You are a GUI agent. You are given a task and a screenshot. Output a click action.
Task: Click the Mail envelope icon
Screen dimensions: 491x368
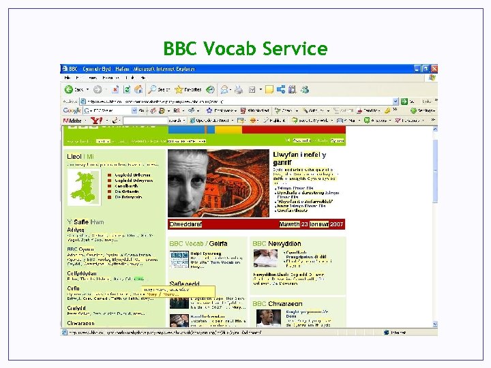pos(224,90)
